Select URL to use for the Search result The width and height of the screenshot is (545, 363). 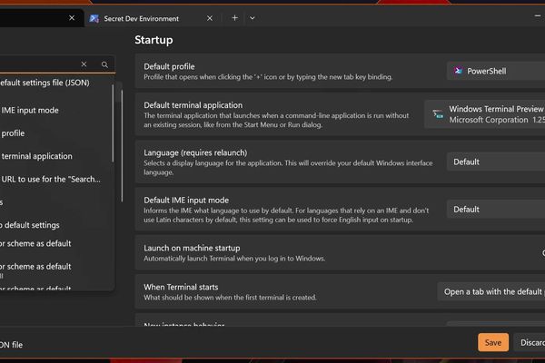[55, 180]
